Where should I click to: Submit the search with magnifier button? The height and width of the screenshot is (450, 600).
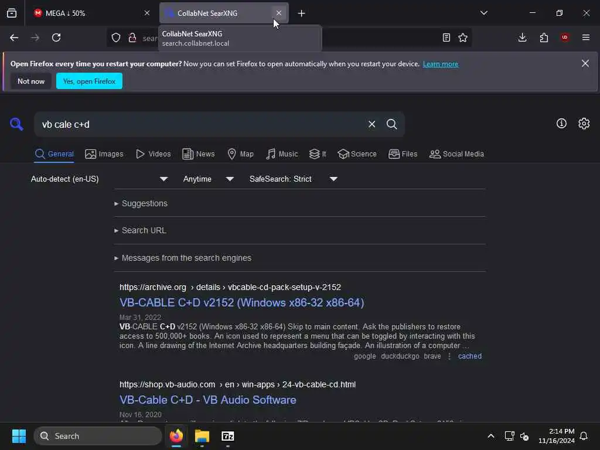pyautogui.click(x=392, y=124)
